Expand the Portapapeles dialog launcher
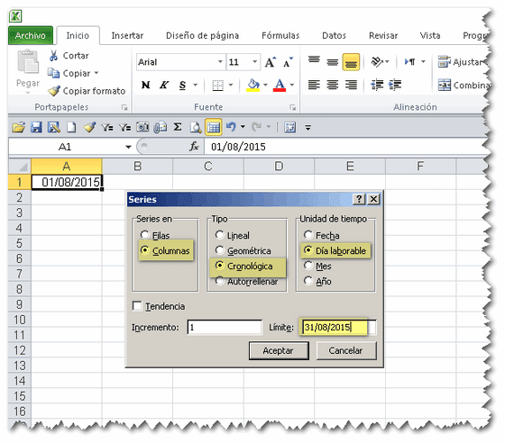The height and width of the screenshot is (443, 505). click(x=124, y=108)
